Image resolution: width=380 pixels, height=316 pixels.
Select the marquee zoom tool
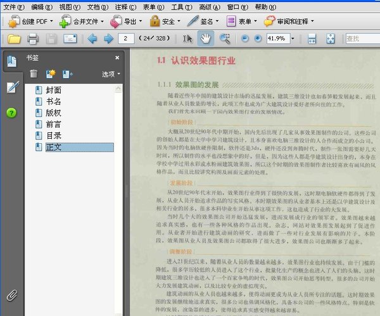224,39
